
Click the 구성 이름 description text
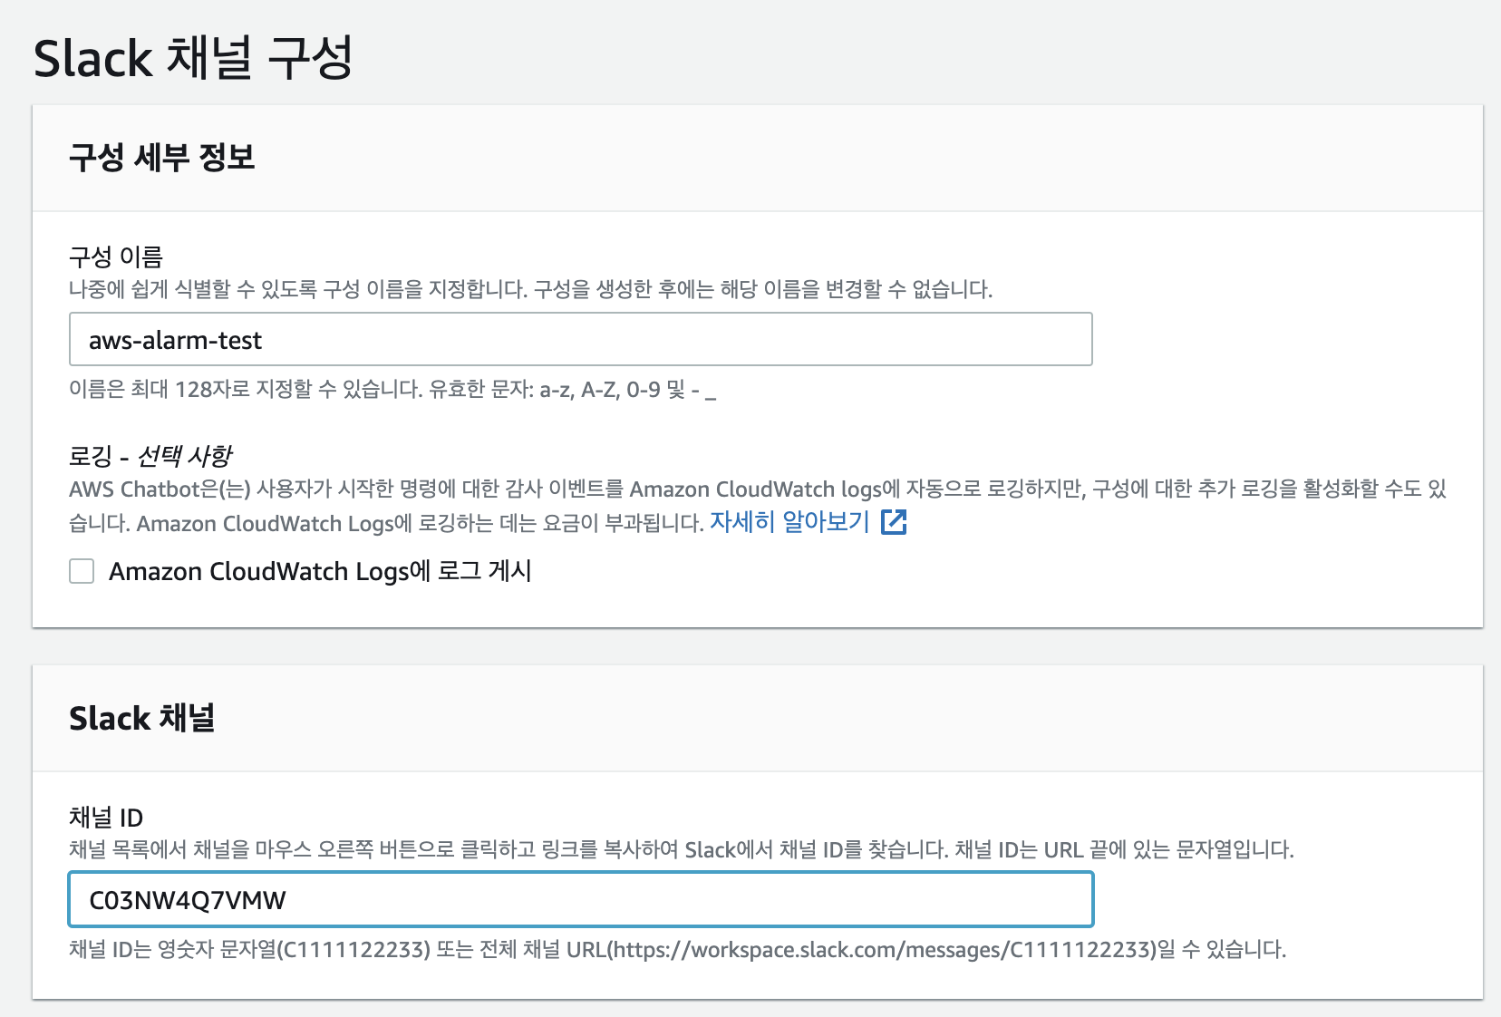[x=531, y=290]
